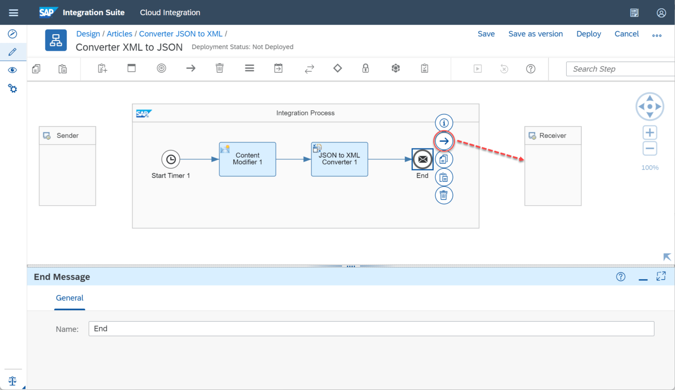Image resolution: width=675 pixels, height=390 pixels.
Task: Click the Cancel button
Action: [x=627, y=34]
